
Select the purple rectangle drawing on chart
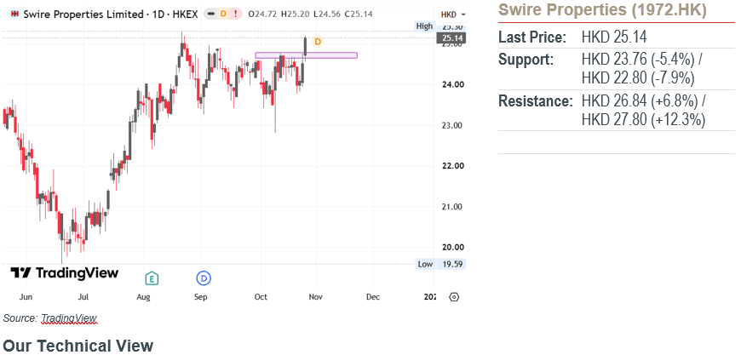307,55
